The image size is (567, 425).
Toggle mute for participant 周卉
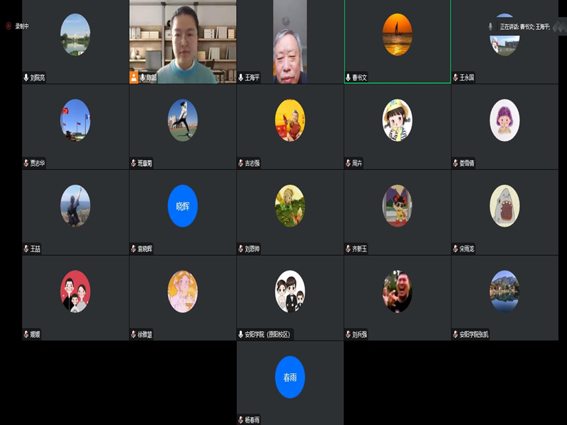349,161
